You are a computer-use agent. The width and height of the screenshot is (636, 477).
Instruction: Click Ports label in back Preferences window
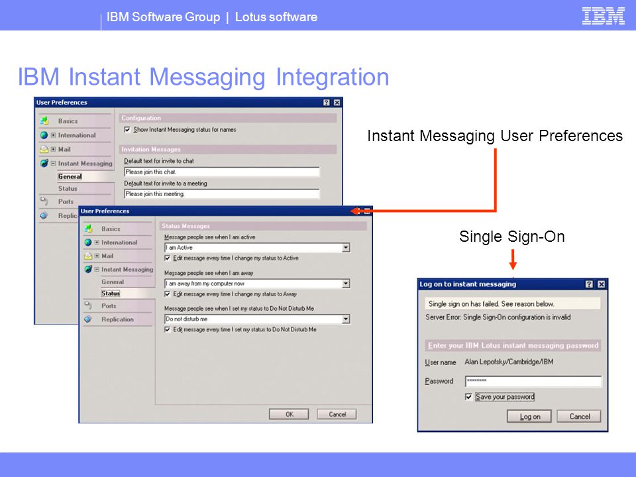(x=66, y=201)
